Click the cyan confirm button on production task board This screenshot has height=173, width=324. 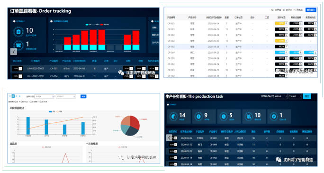(307, 96)
